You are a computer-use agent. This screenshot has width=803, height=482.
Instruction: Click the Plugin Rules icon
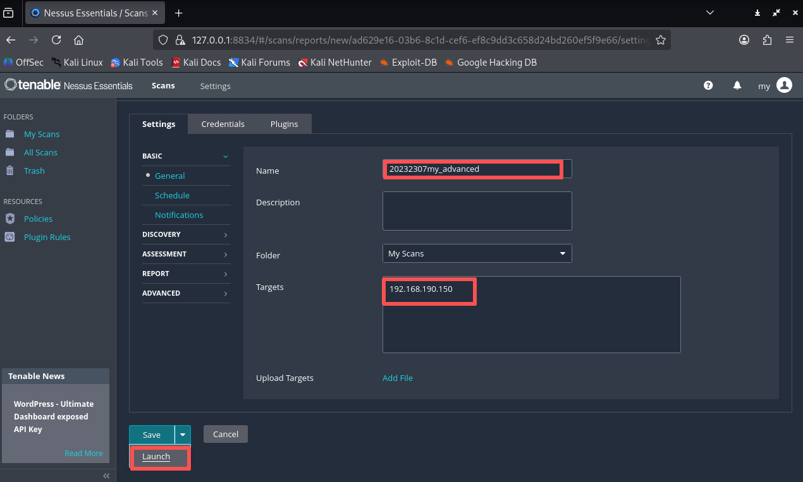(10, 237)
